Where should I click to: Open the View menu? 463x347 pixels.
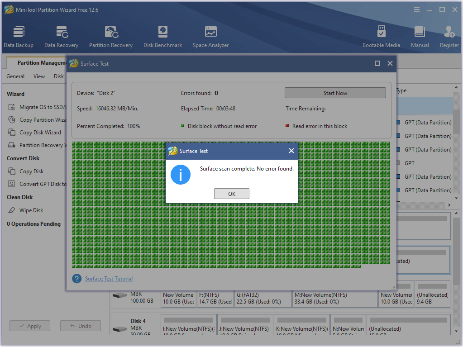coord(39,76)
